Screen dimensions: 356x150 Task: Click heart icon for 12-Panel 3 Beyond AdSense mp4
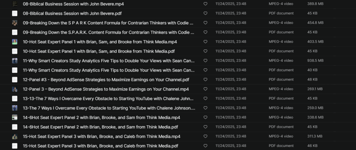pos(205,89)
